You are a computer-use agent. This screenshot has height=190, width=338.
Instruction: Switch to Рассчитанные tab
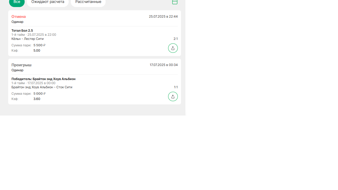pos(88,2)
